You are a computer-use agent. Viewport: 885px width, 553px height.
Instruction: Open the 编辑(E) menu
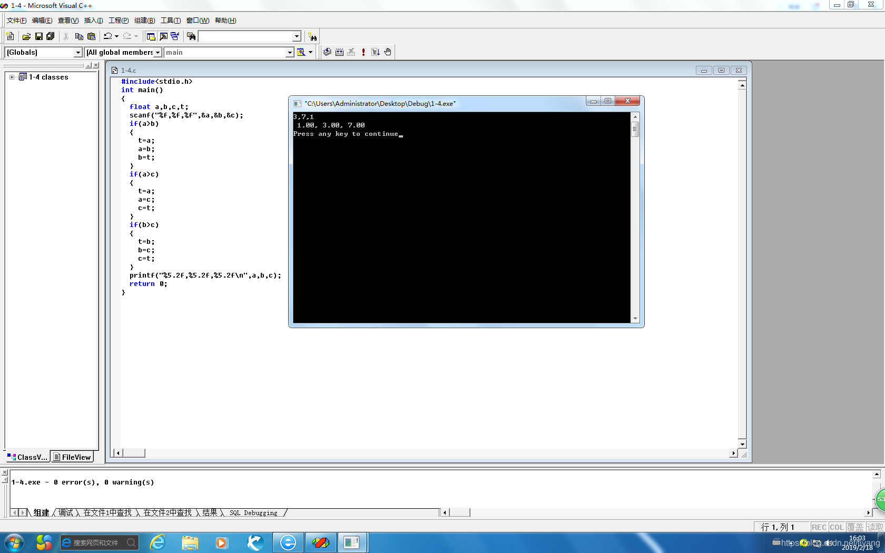pos(42,21)
